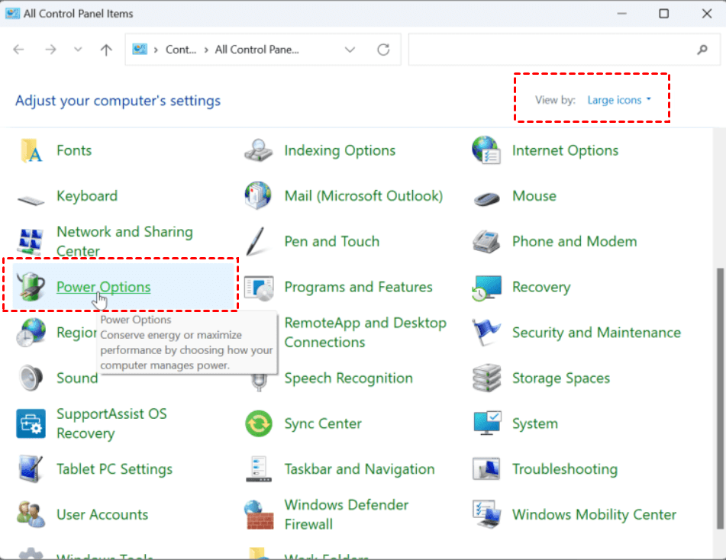The width and height of the screenshot is (726, 560).
Task: Open the Programs and Features link
Action: pyautogui.click(x=358, y=287)
